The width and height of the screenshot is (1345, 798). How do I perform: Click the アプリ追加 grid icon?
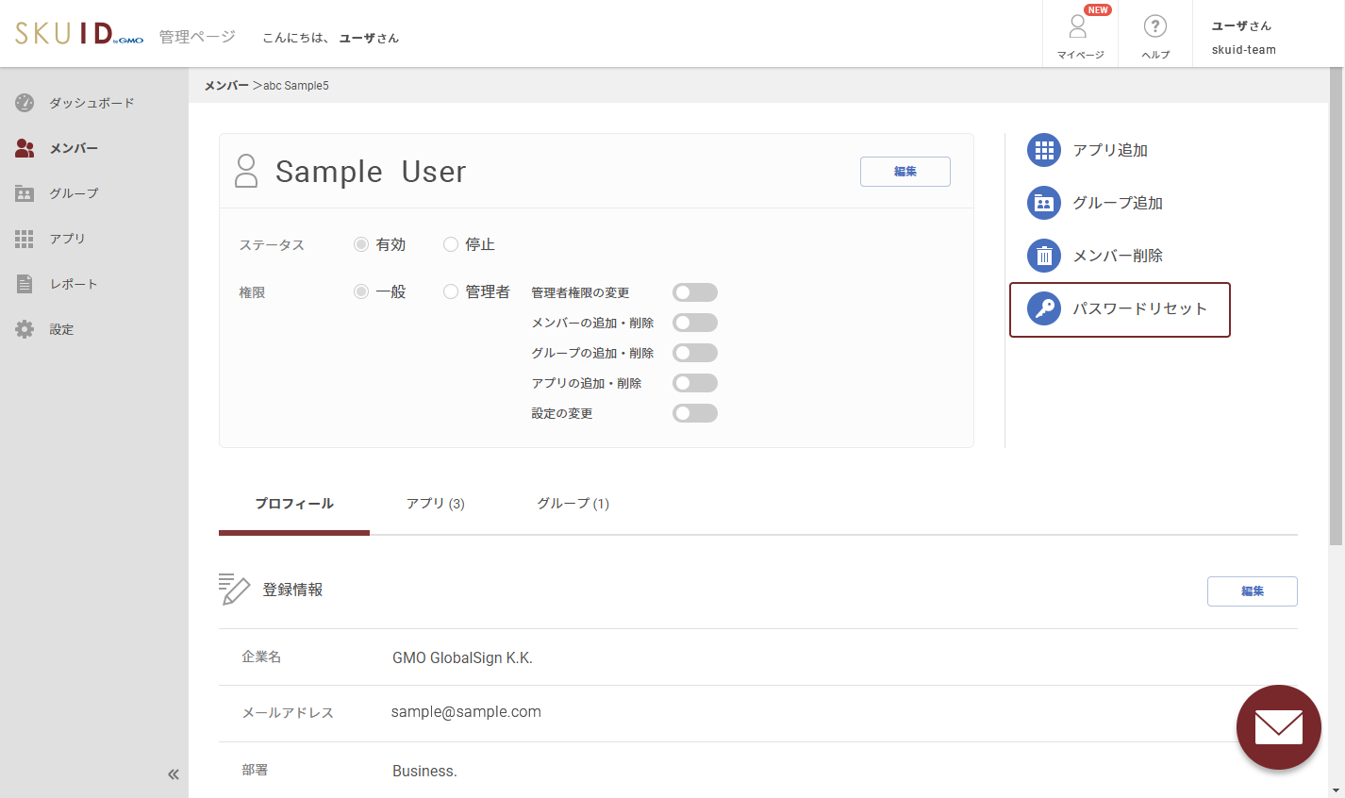1043,150
